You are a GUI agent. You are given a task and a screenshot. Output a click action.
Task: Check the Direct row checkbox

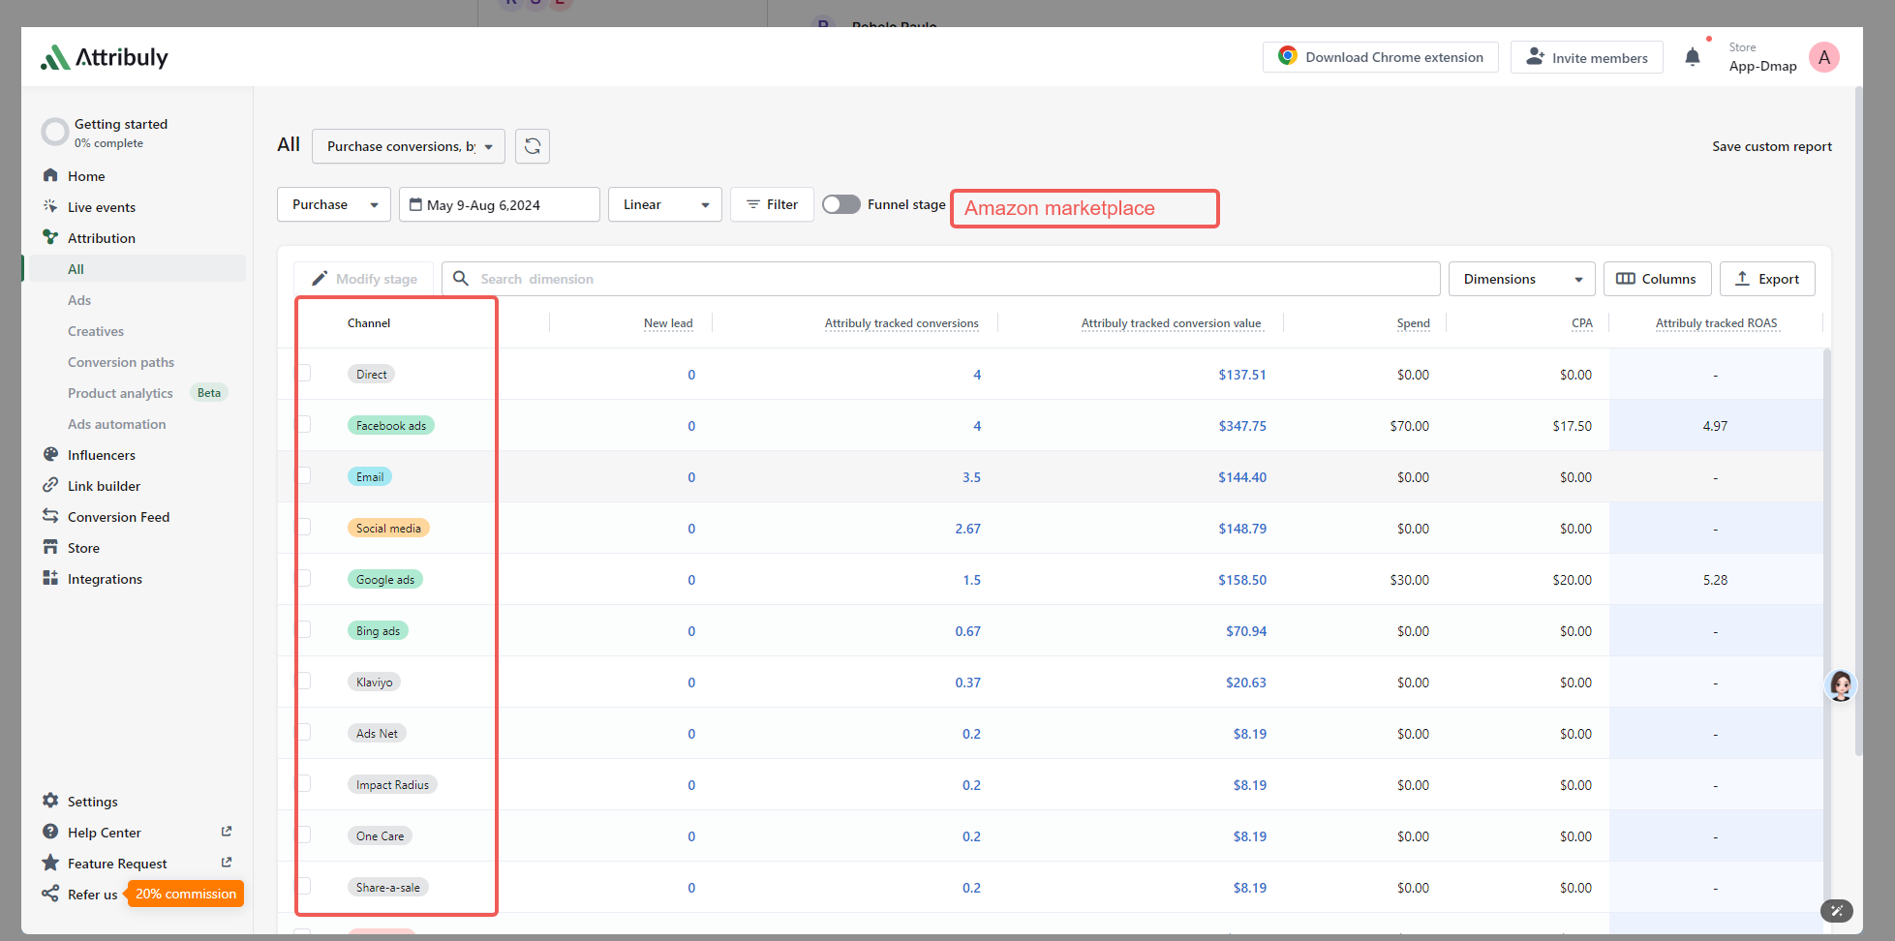coord(304,374)
